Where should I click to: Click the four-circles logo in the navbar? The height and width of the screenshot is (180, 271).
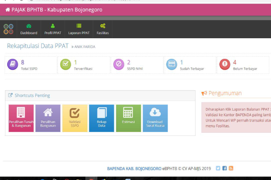[9, 29]
